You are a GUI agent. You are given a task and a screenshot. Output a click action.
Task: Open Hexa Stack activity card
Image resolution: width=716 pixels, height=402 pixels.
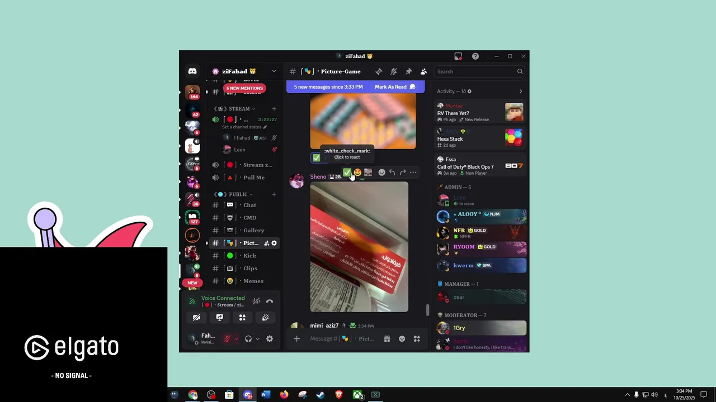click(481, 137)
